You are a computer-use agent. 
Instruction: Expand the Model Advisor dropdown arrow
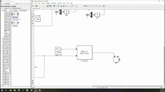tap(101, 6)
